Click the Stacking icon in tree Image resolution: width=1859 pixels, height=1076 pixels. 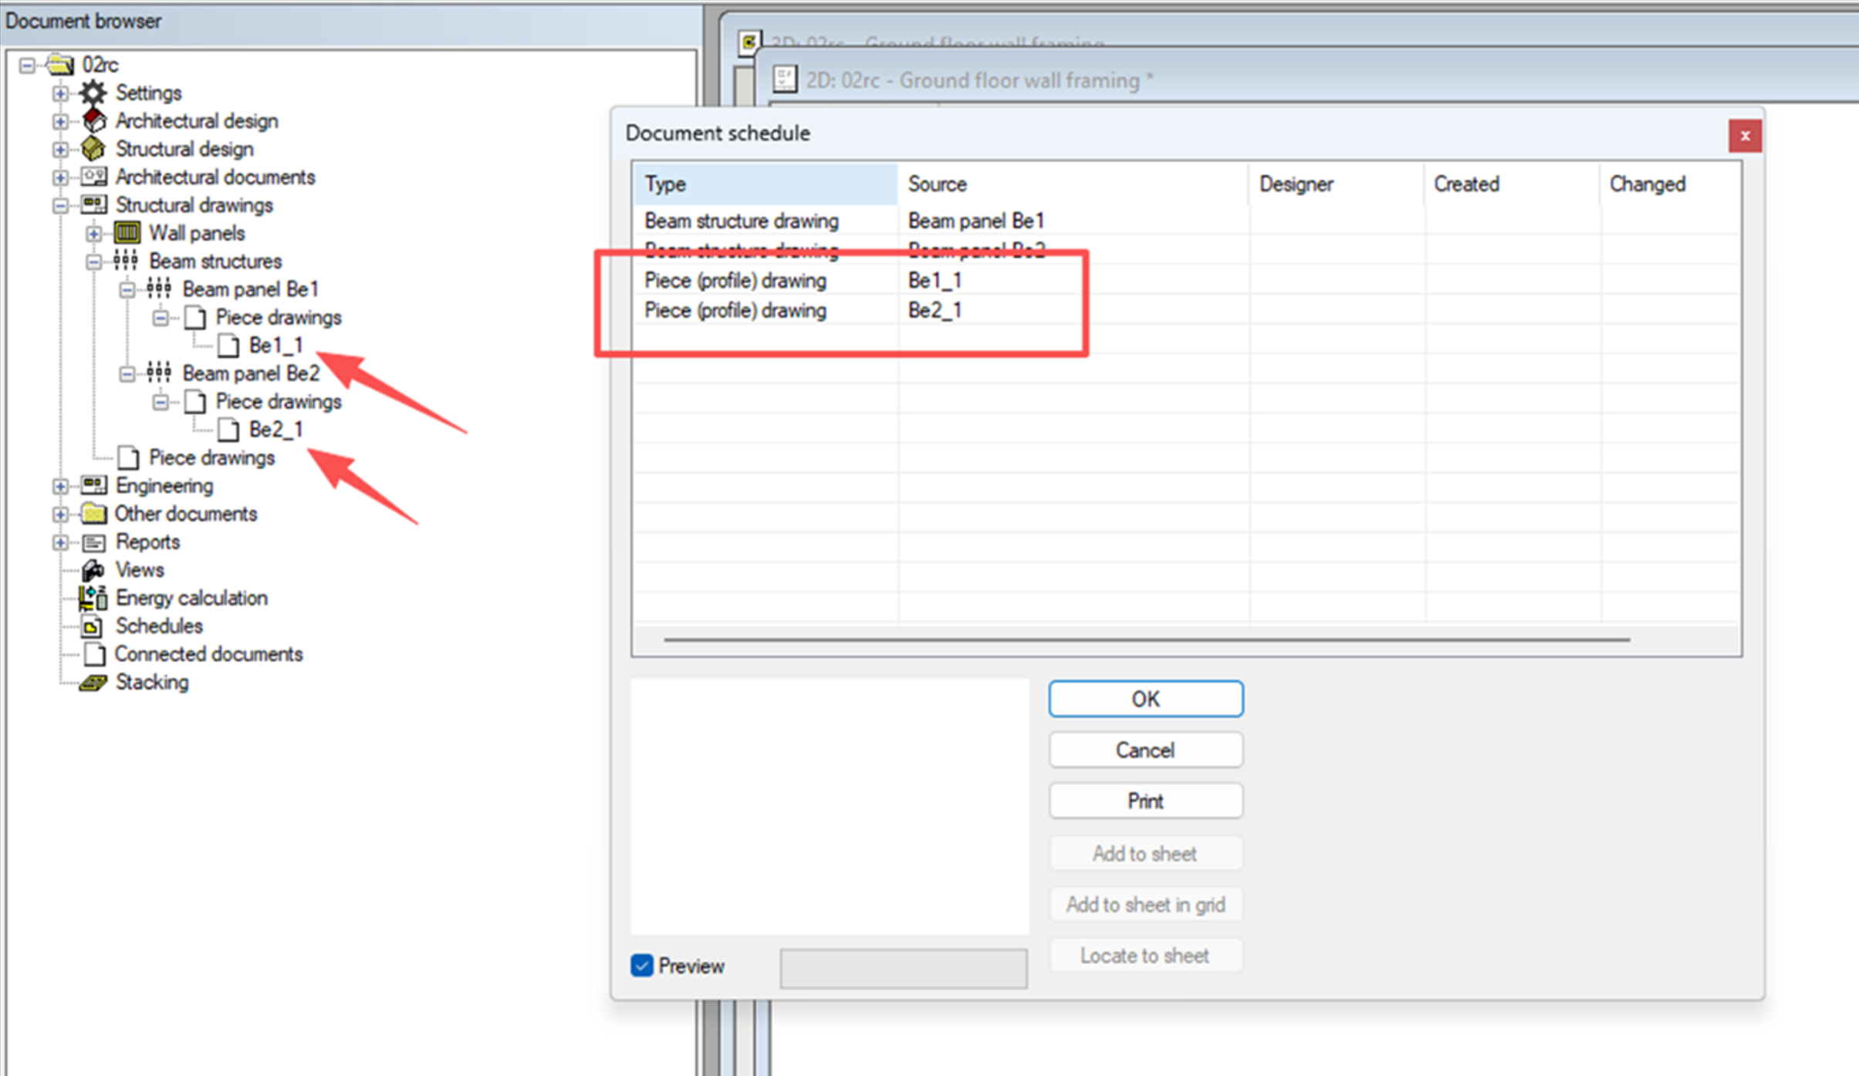[93, 683]
